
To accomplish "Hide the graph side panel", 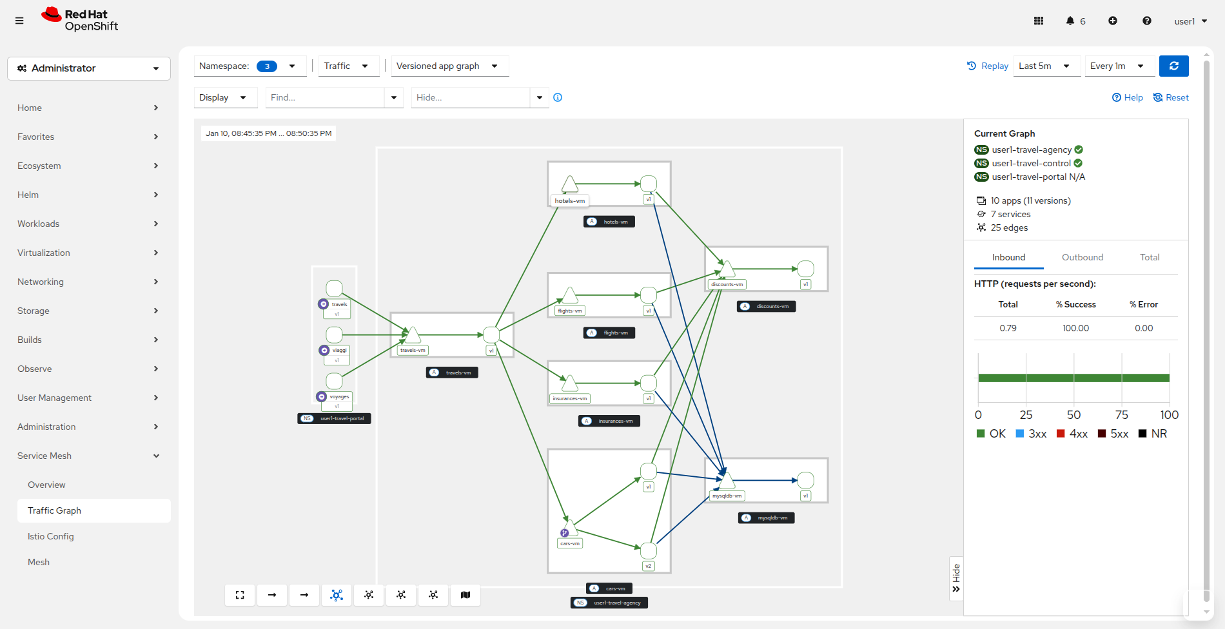I will (x=956, y=578).
